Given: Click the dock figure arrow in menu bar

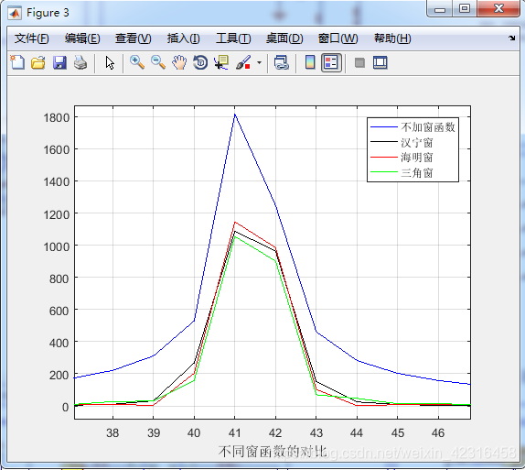Looking at the screenshot, I should [x=511, y=38].
